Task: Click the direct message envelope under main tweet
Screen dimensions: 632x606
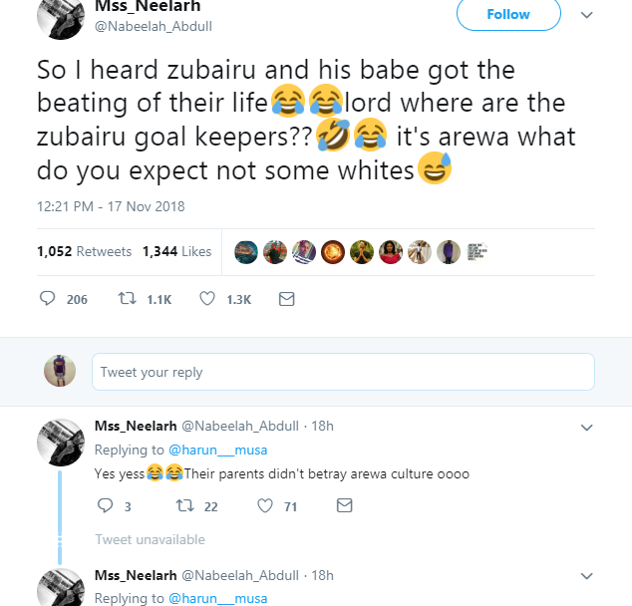Action: (286, 299)
